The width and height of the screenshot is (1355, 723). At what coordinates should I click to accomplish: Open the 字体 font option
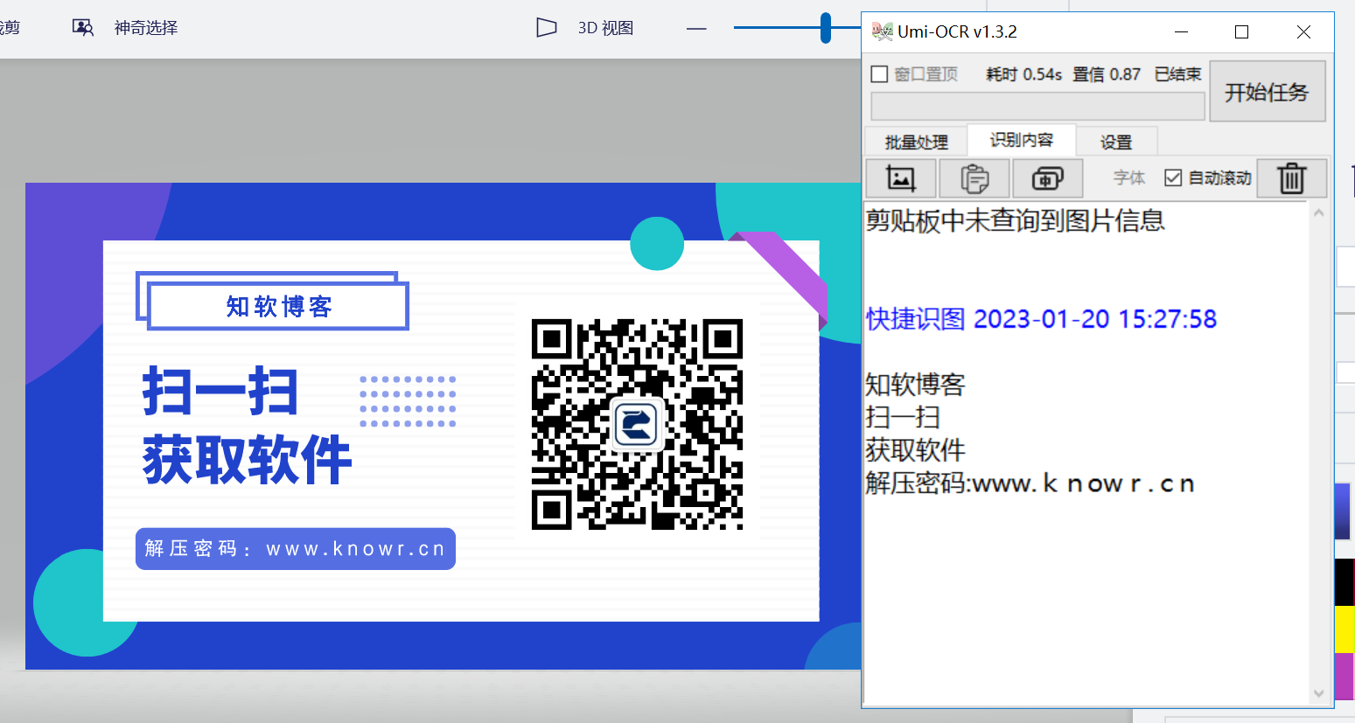pos(1128,178)
